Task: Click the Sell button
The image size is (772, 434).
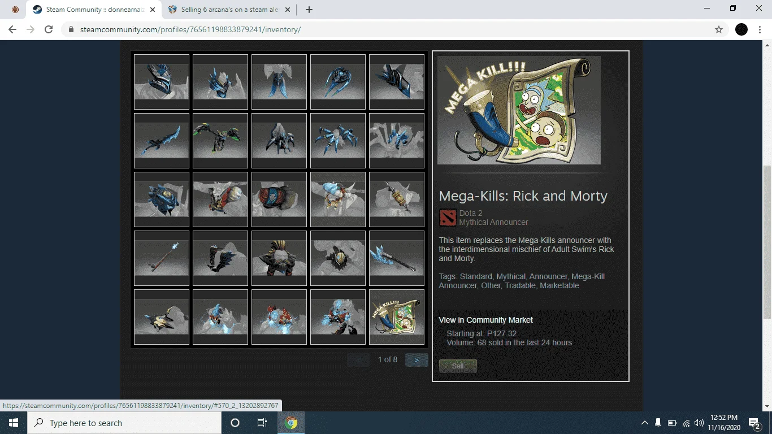Action: click(x=458, y=366)
